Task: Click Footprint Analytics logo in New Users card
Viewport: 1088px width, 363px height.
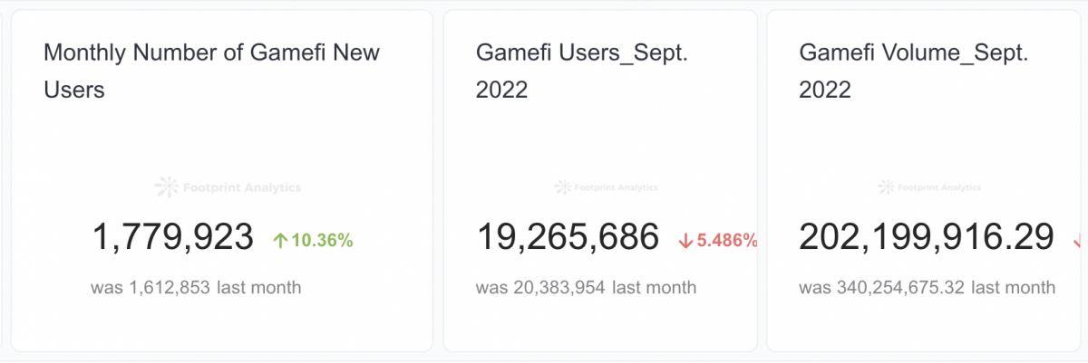Action: pyautogui.click(x=228, y=187)
